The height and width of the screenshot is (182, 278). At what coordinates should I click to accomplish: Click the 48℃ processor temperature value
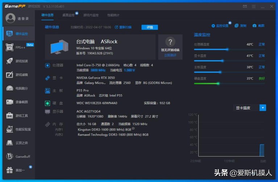(250, 44)
